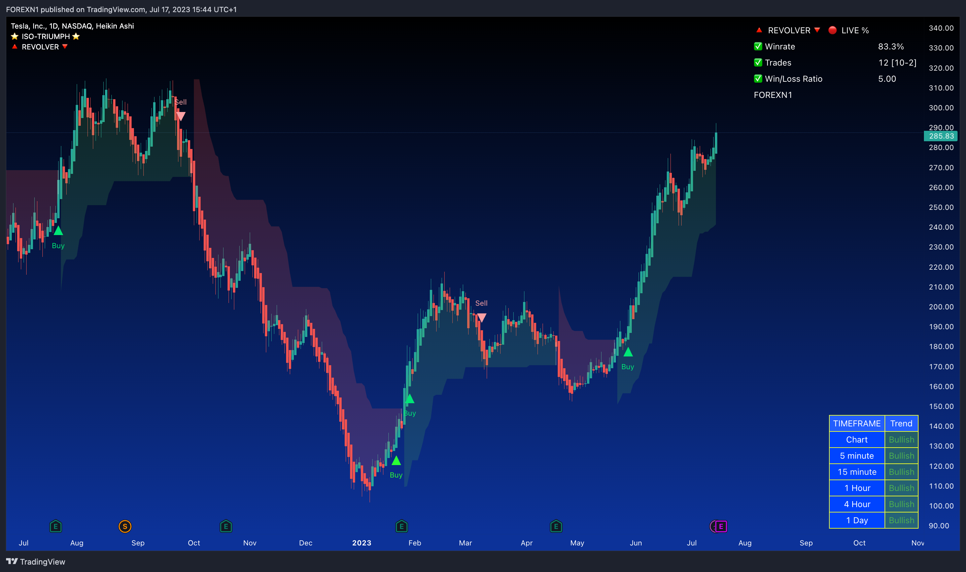Click the March 2023 Sell triangle

tap(481, 317)
